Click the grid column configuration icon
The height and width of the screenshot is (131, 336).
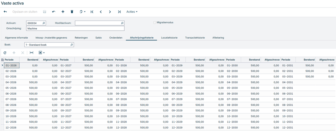(x=2, y=60)
